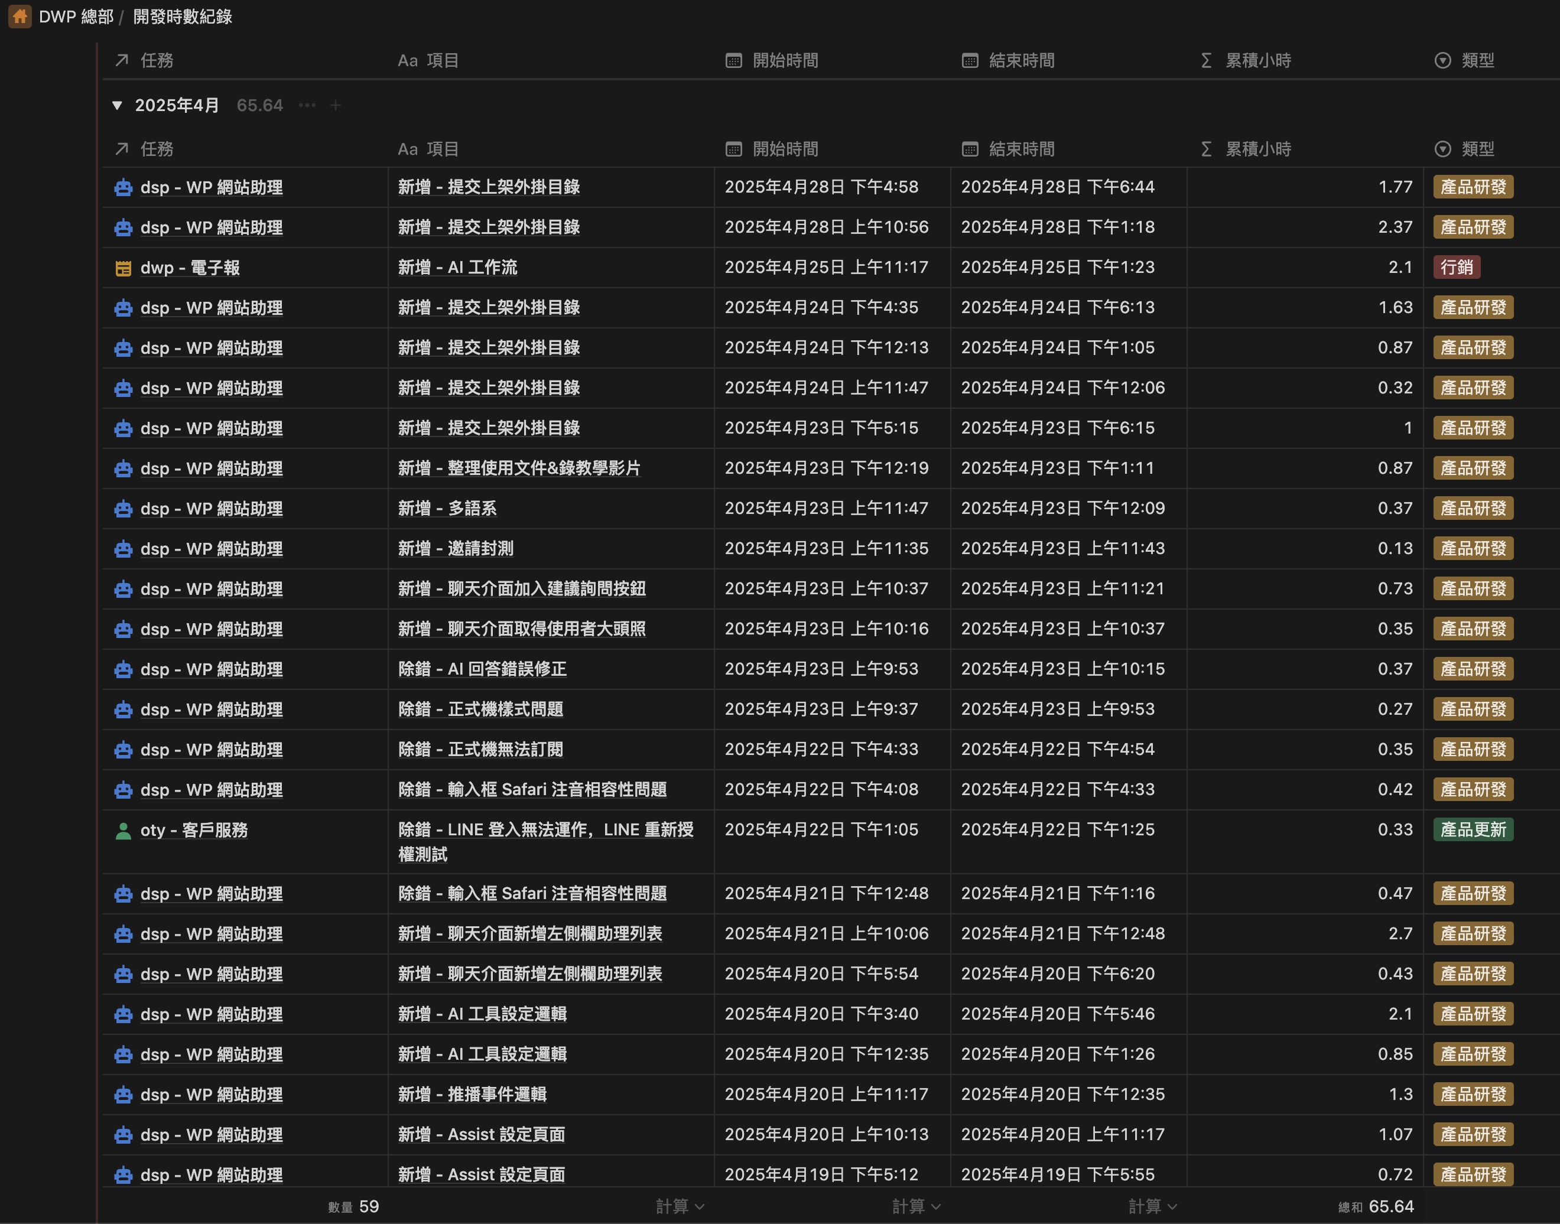
Task: Open the 結束時間 column 計算 dropdown
Action: point(1153,1207)
